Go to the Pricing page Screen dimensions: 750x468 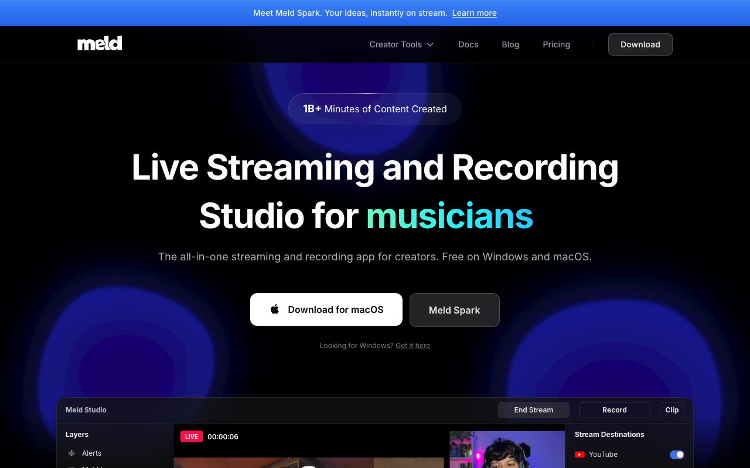(x=556, y=44)
